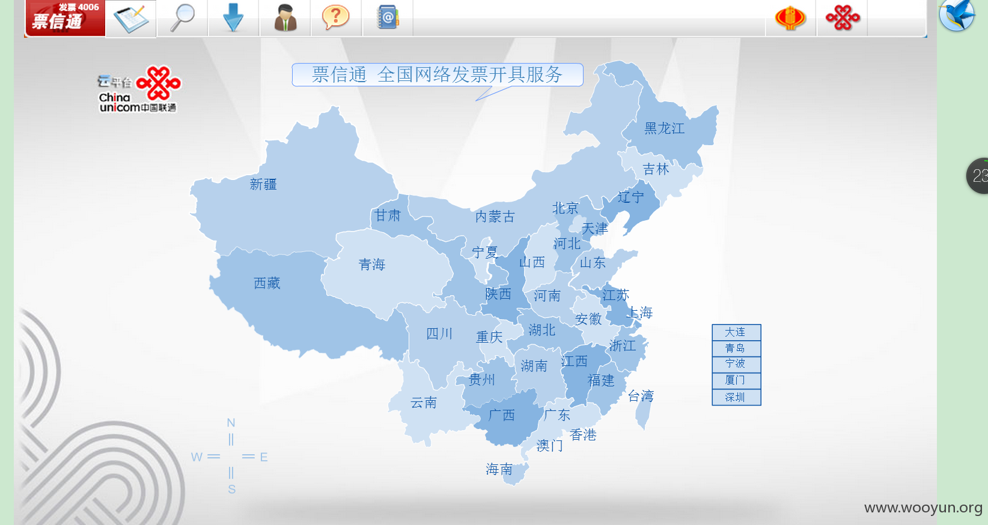This screenshot has width=988, height=525.
Task: Select 湖南 on the map
Action: coord(534,366)
